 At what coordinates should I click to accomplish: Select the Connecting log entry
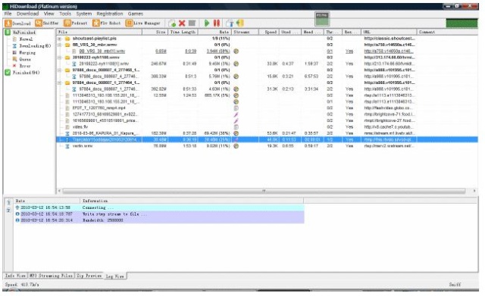(159, 207)
